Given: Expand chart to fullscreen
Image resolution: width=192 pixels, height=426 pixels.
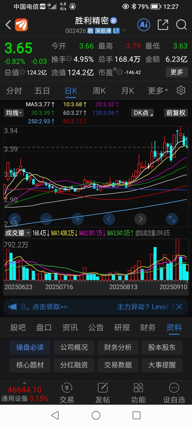Looking at the screenshot, I should [x=172, y=219].
